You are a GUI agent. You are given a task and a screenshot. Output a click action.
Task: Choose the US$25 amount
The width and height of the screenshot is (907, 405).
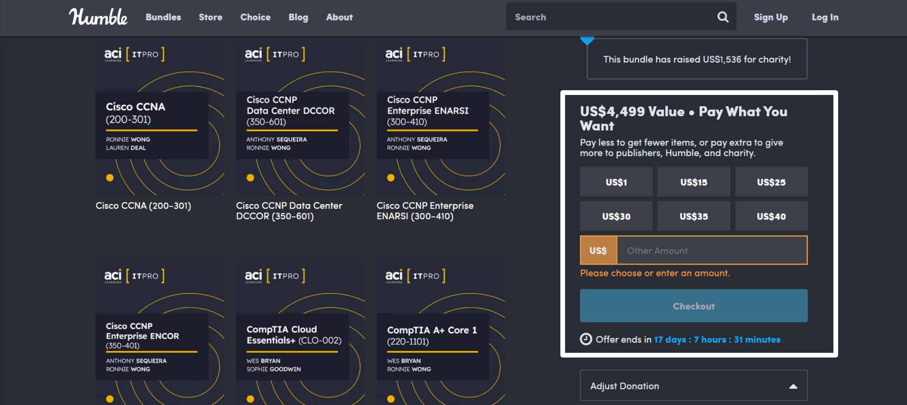pos(771,182)
